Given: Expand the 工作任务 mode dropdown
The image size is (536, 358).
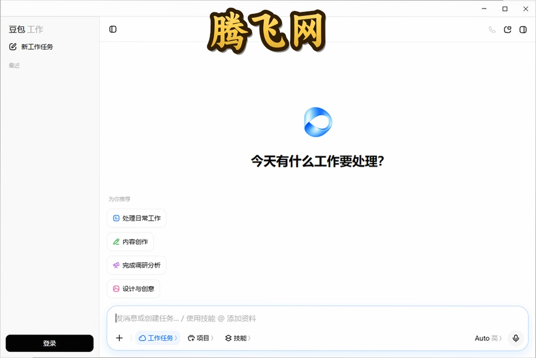Looking at the screenshot, I should (158, 338).
